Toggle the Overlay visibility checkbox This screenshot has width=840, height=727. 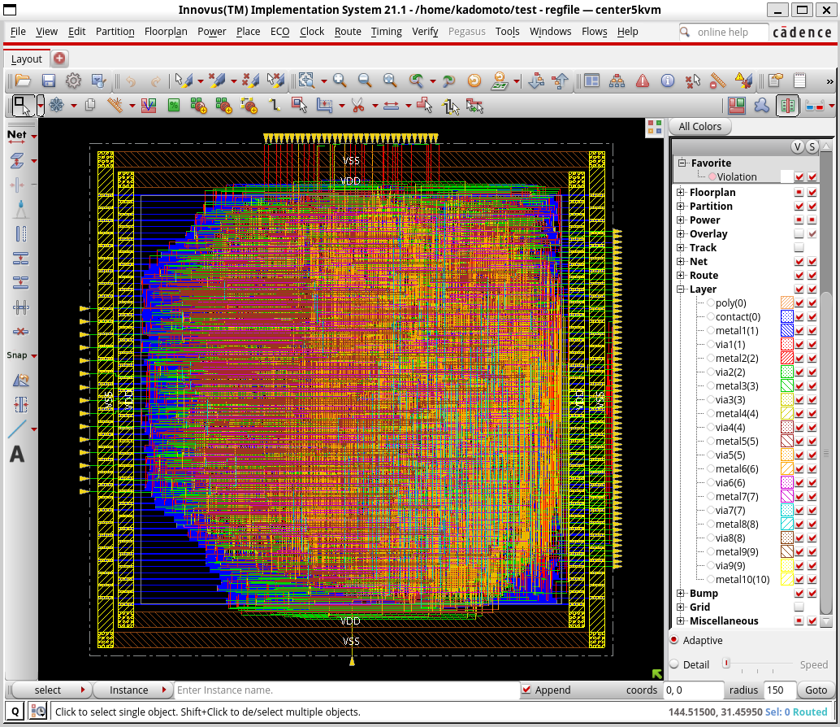(x=799, y=233)
